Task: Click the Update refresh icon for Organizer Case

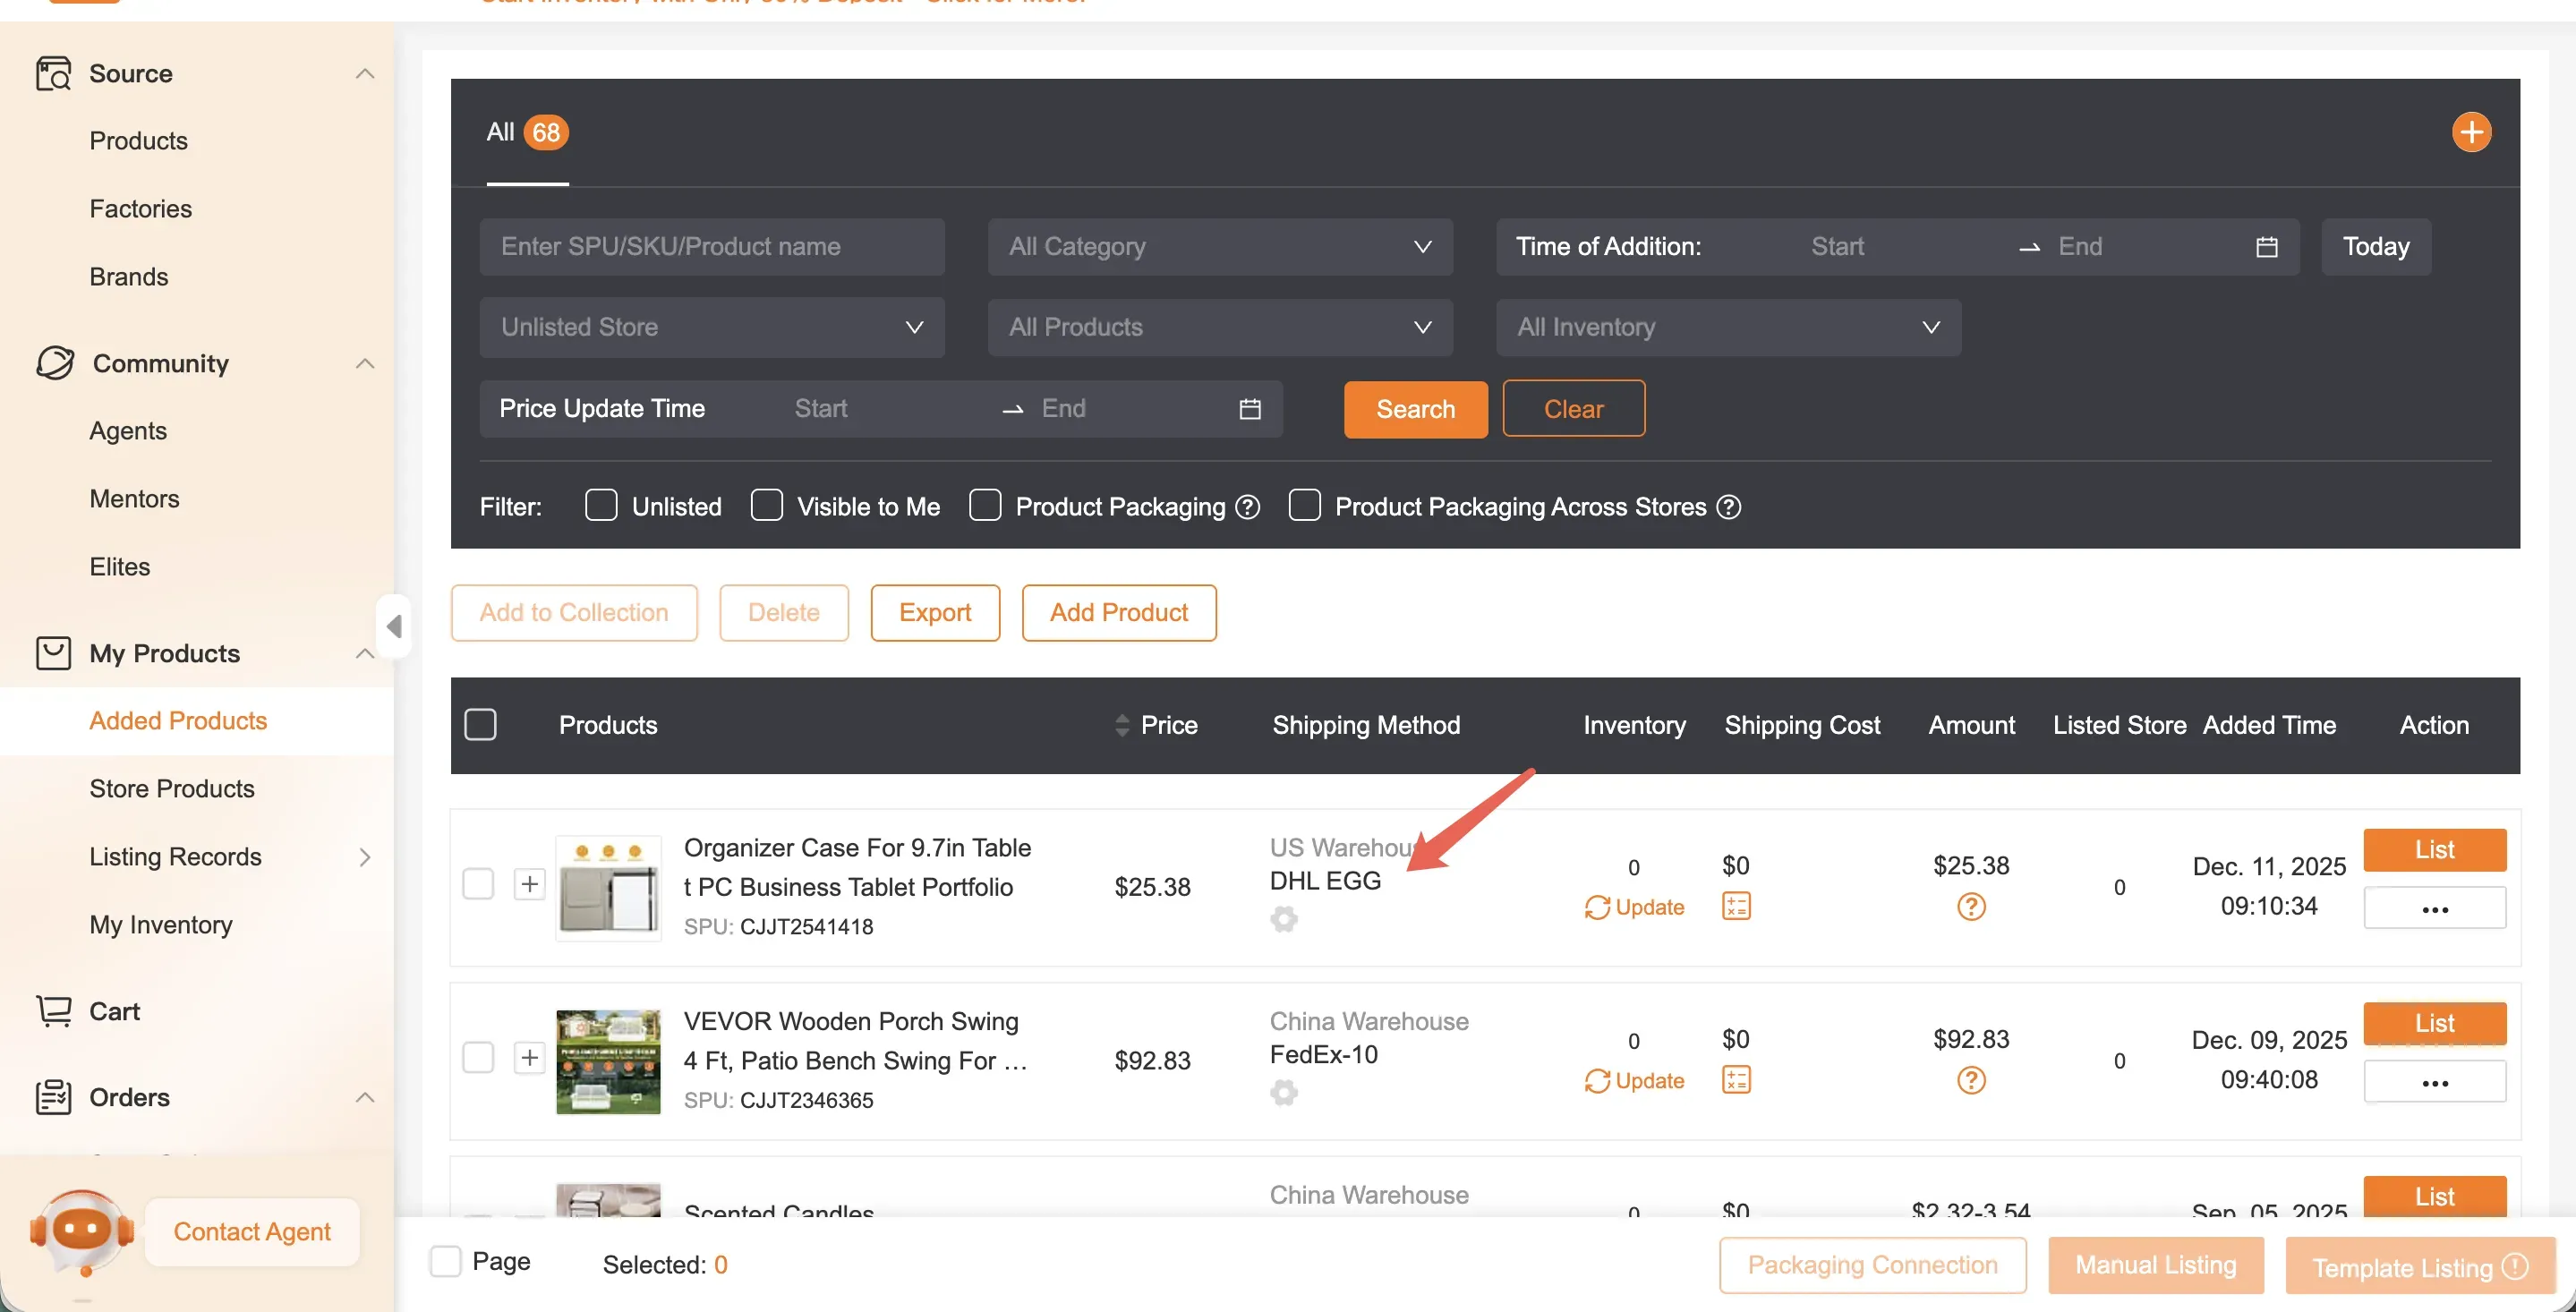Action: point(1598,907)
